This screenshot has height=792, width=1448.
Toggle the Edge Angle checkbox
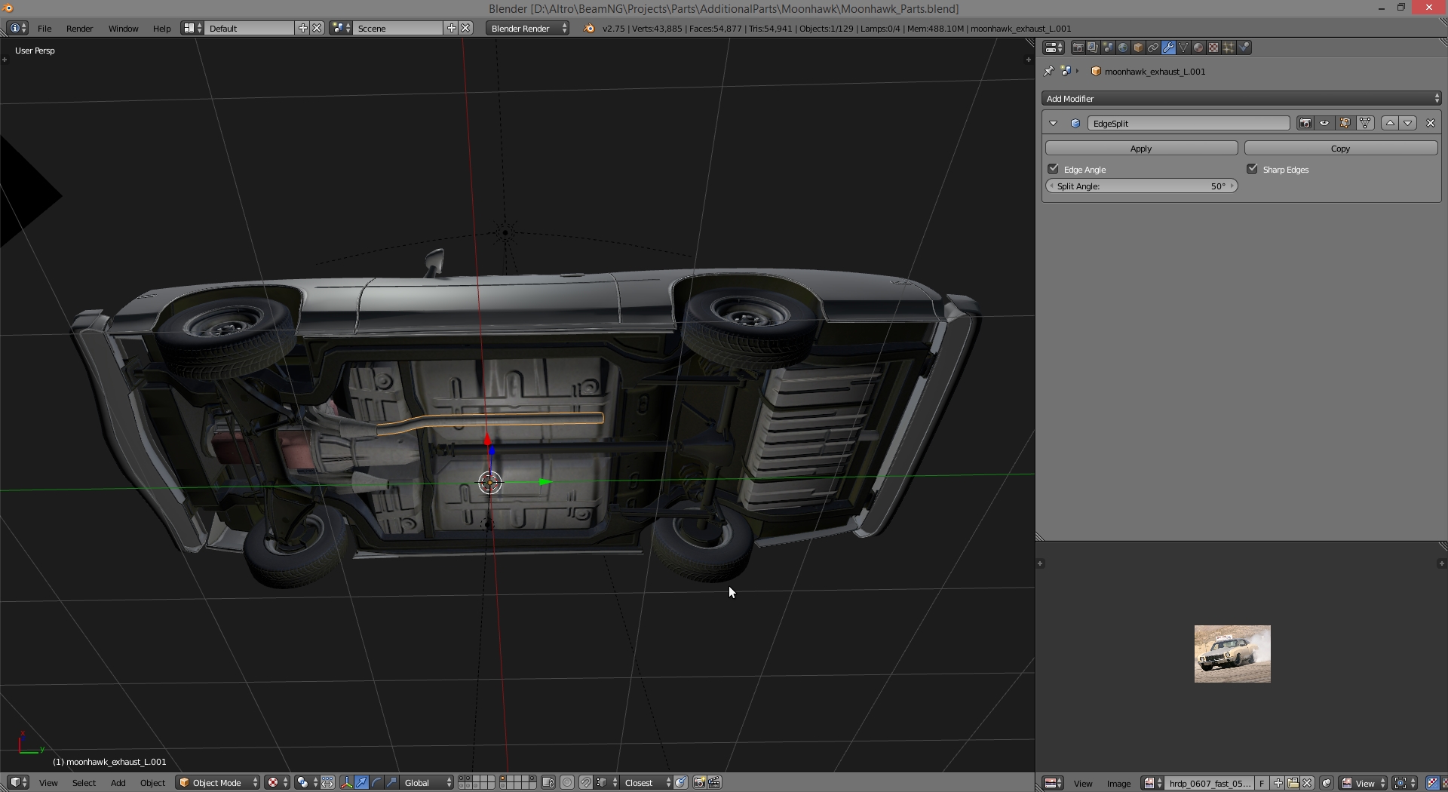1054,169
